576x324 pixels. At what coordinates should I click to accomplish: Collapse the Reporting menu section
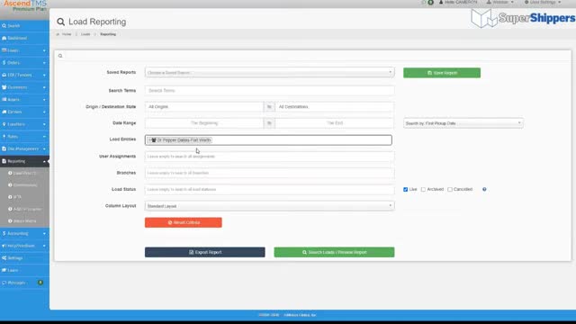tap(44, 161)
